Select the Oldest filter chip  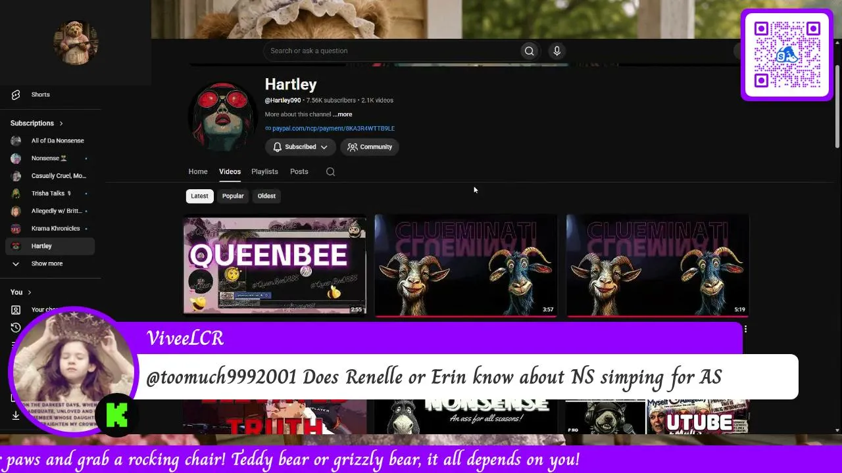click(266, 196)
